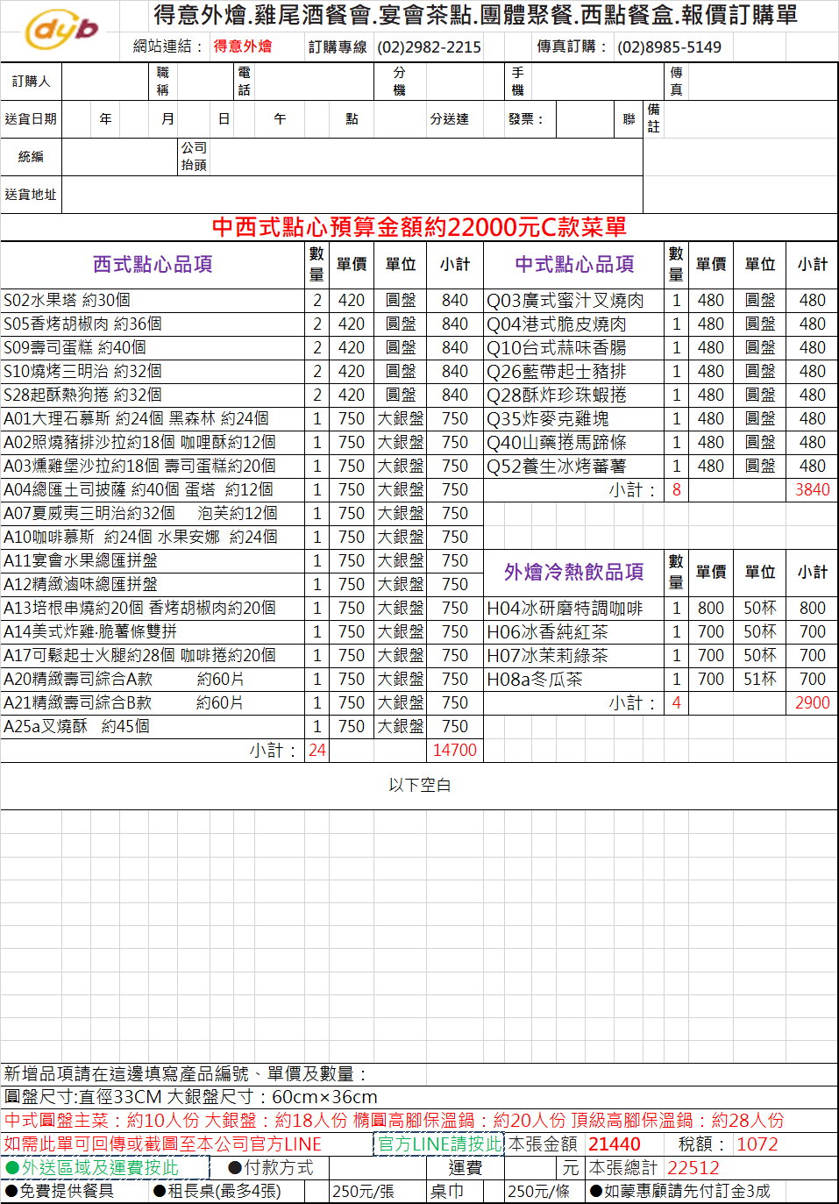The width and height of the screenshot is (839, 1204).
Task: Click the 本張總計 22512 total cell
Action: tap(693, 1168)
